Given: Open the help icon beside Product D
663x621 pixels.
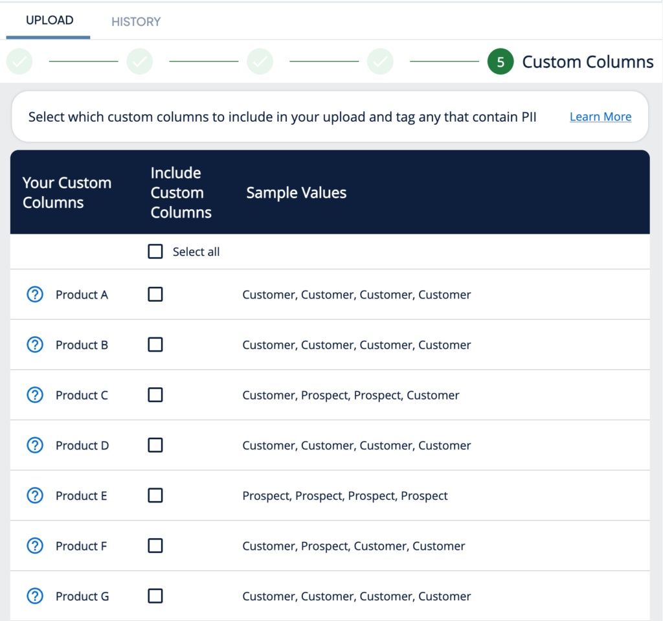Looking at the screenshot, I should click(35, 445).
